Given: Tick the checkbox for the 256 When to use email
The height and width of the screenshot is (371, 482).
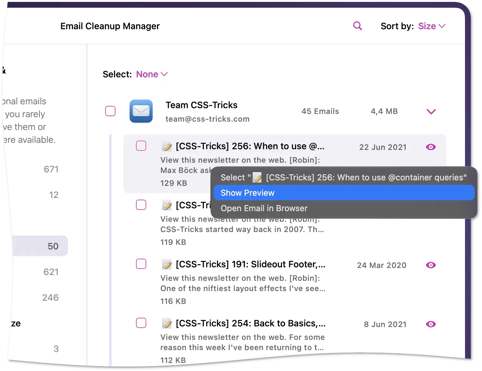Looking at the screenshot, I should [x=141, y=146].
